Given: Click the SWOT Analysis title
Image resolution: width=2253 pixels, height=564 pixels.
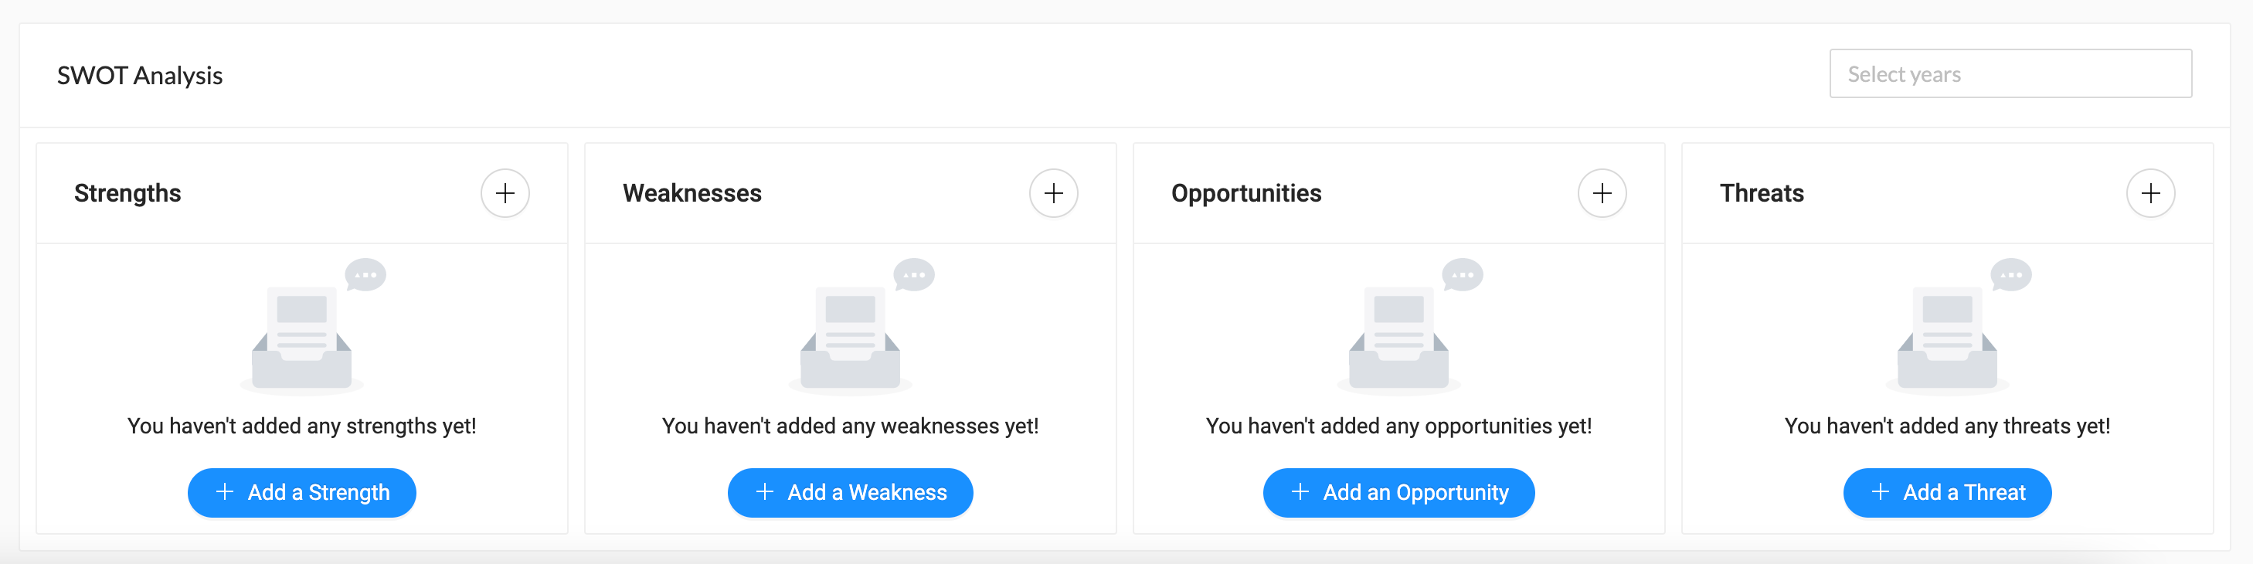Looking at the screenshot, I should (140, 75).
